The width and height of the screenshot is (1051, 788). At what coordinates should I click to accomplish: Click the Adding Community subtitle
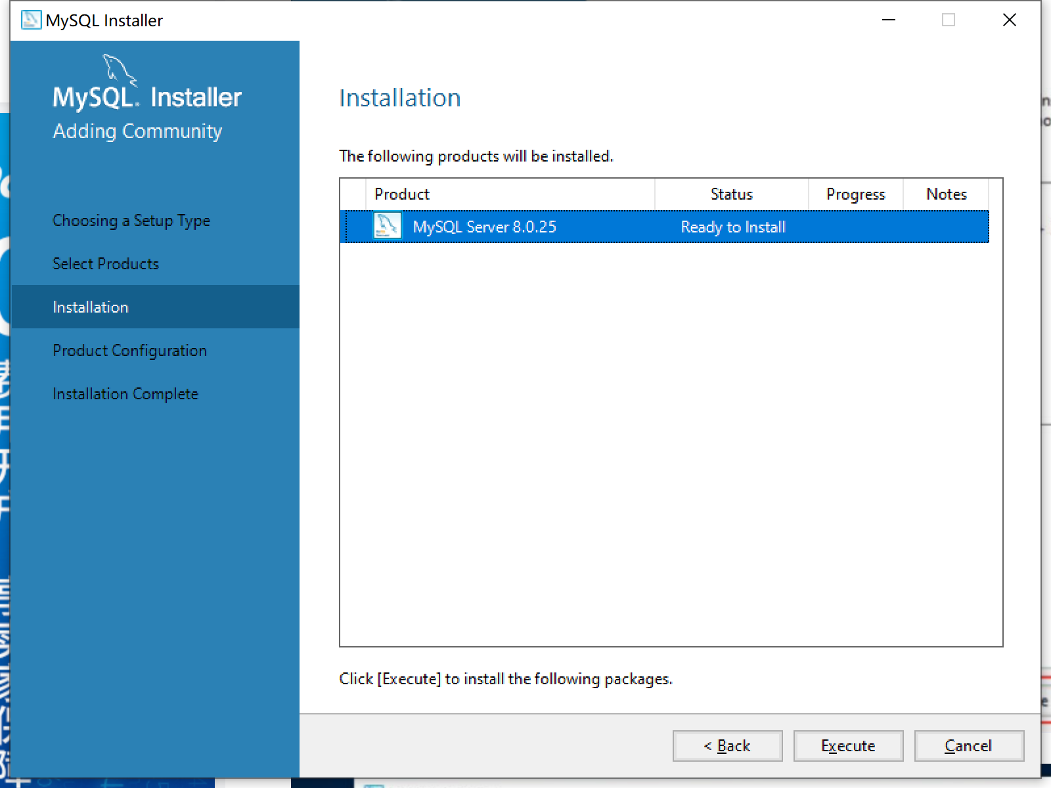click(x=137, y=131)
